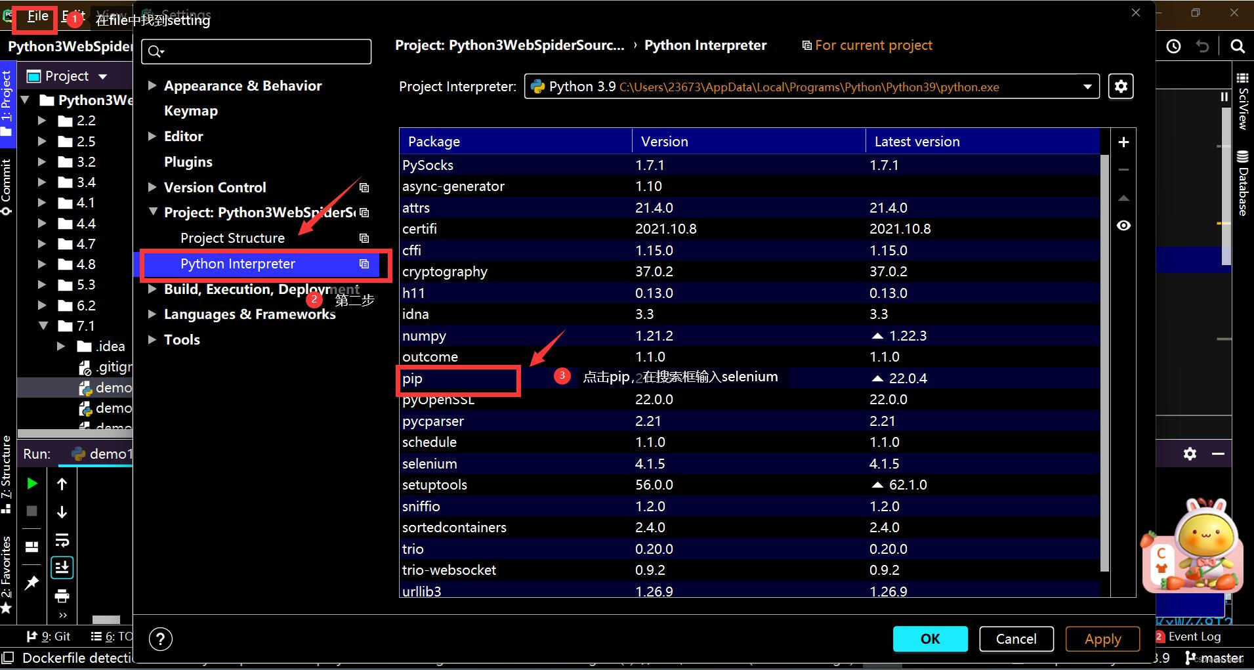Click the Cancel button
This screenshot has width=1254, height=670.
[x=1016, y=639]
